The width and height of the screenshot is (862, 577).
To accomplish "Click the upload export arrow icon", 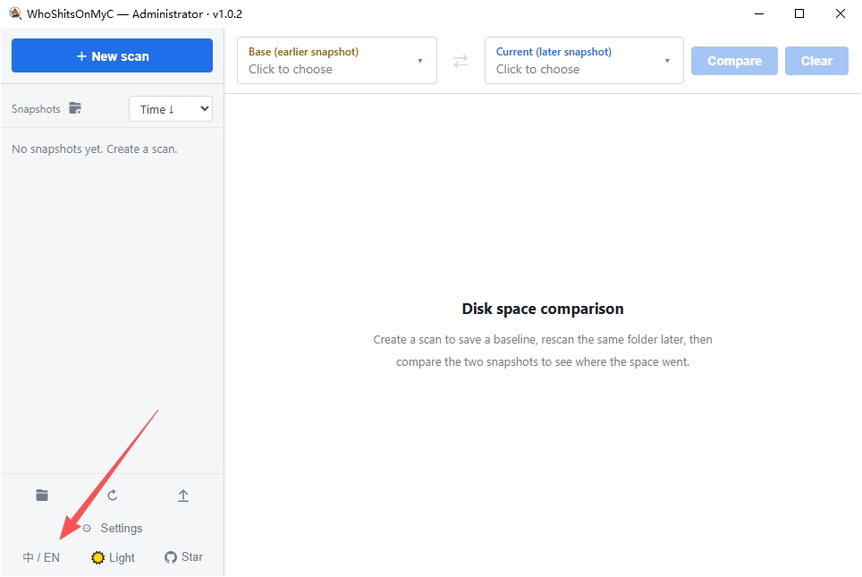I will point(183,496).
